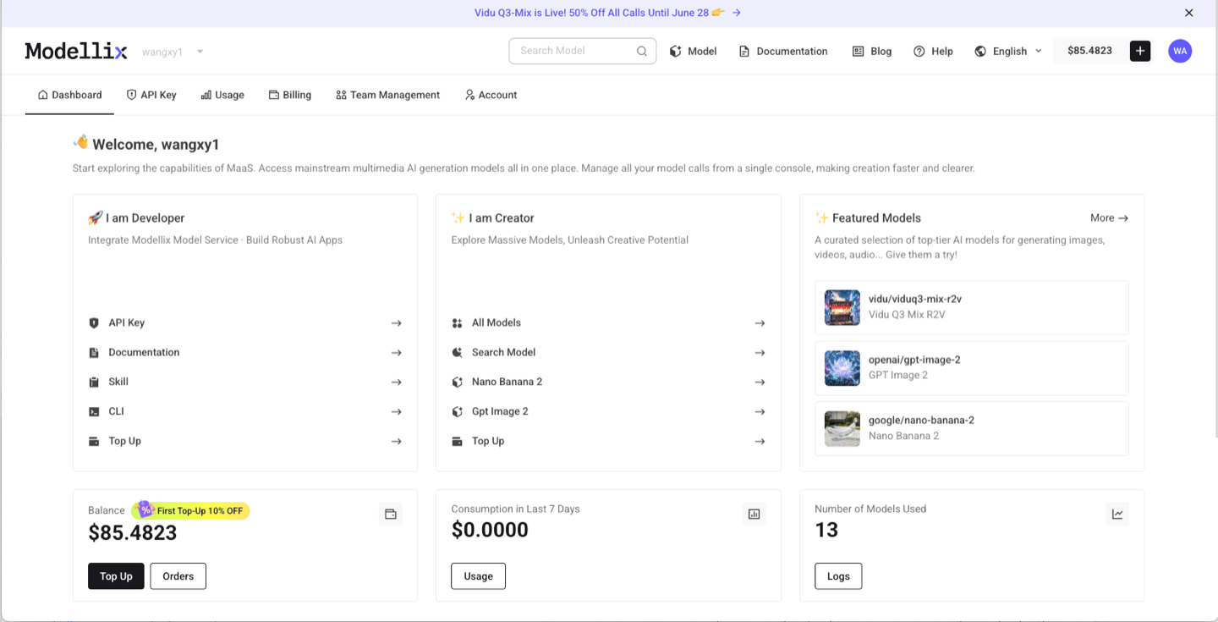Click the arrow next to Nano Banana 2
Screen dimensions: 1218x622
[760, 383]
